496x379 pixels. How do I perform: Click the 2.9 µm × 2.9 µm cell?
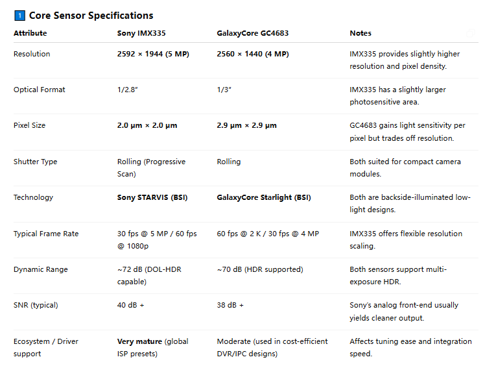(x=247, y=125)
